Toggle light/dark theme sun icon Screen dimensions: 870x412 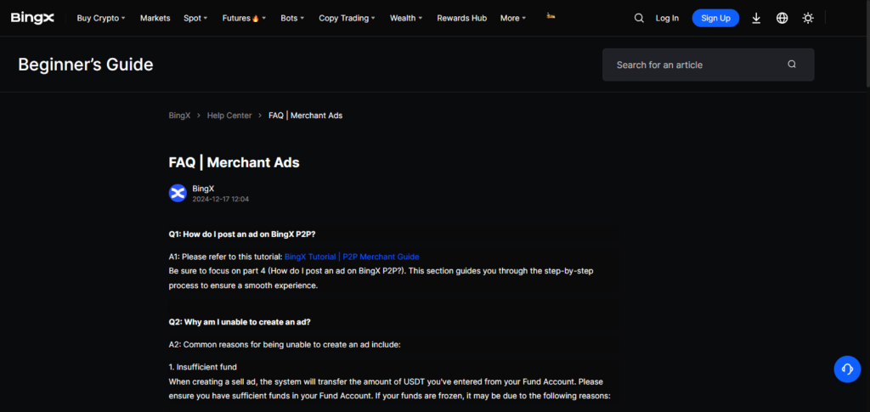[x=808, y=18]
